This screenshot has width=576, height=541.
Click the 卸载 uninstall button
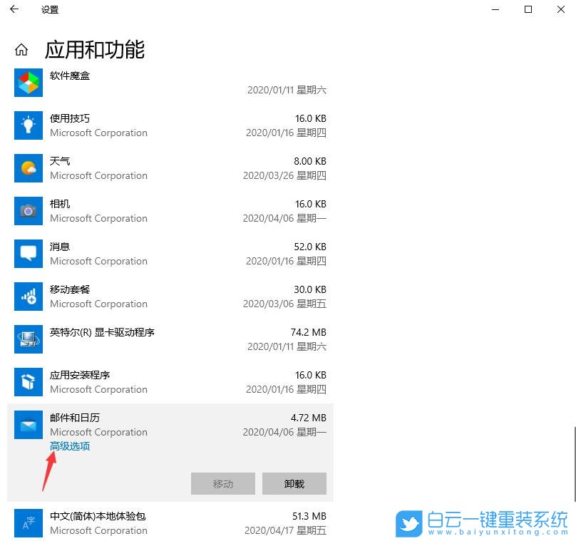point(293,483)
